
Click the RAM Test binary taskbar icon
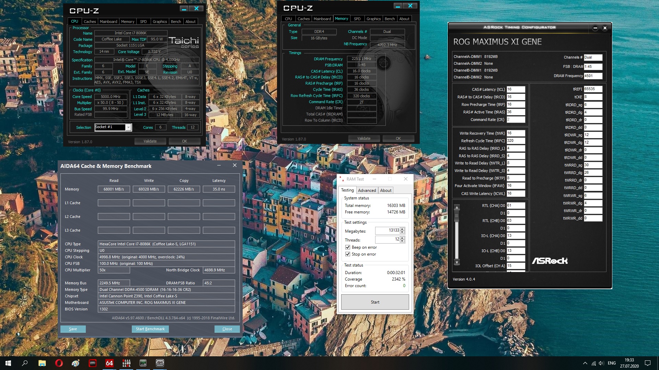coord(126,363)
